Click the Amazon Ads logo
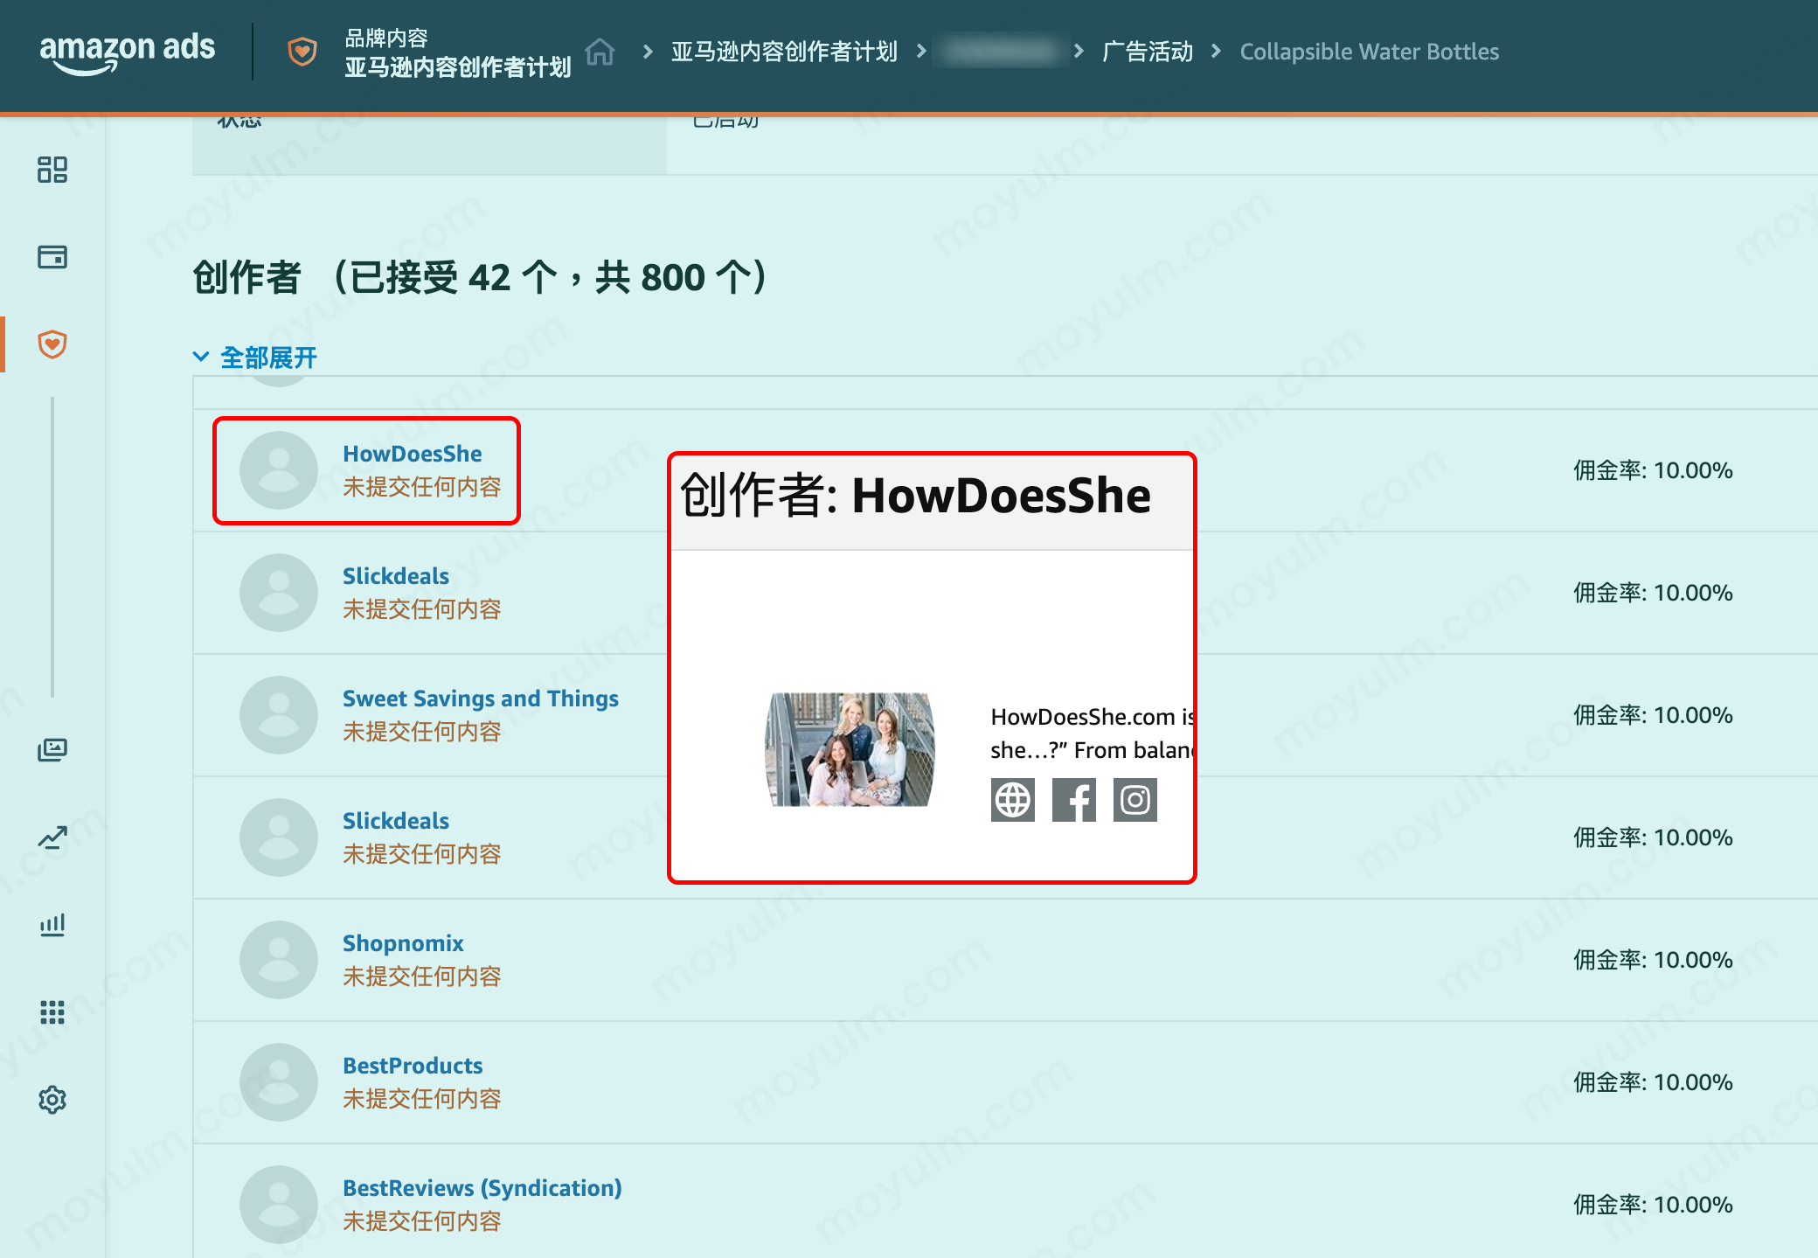The image size is (1818, 1258). 128,52
